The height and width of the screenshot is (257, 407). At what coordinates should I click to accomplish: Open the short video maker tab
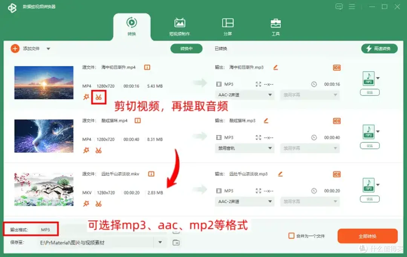click(179, 27)
